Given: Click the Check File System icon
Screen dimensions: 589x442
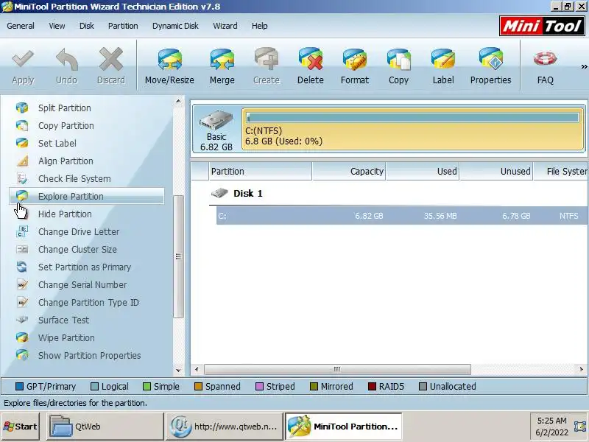Looking at the screenshot, I should (x=22, y=178).
